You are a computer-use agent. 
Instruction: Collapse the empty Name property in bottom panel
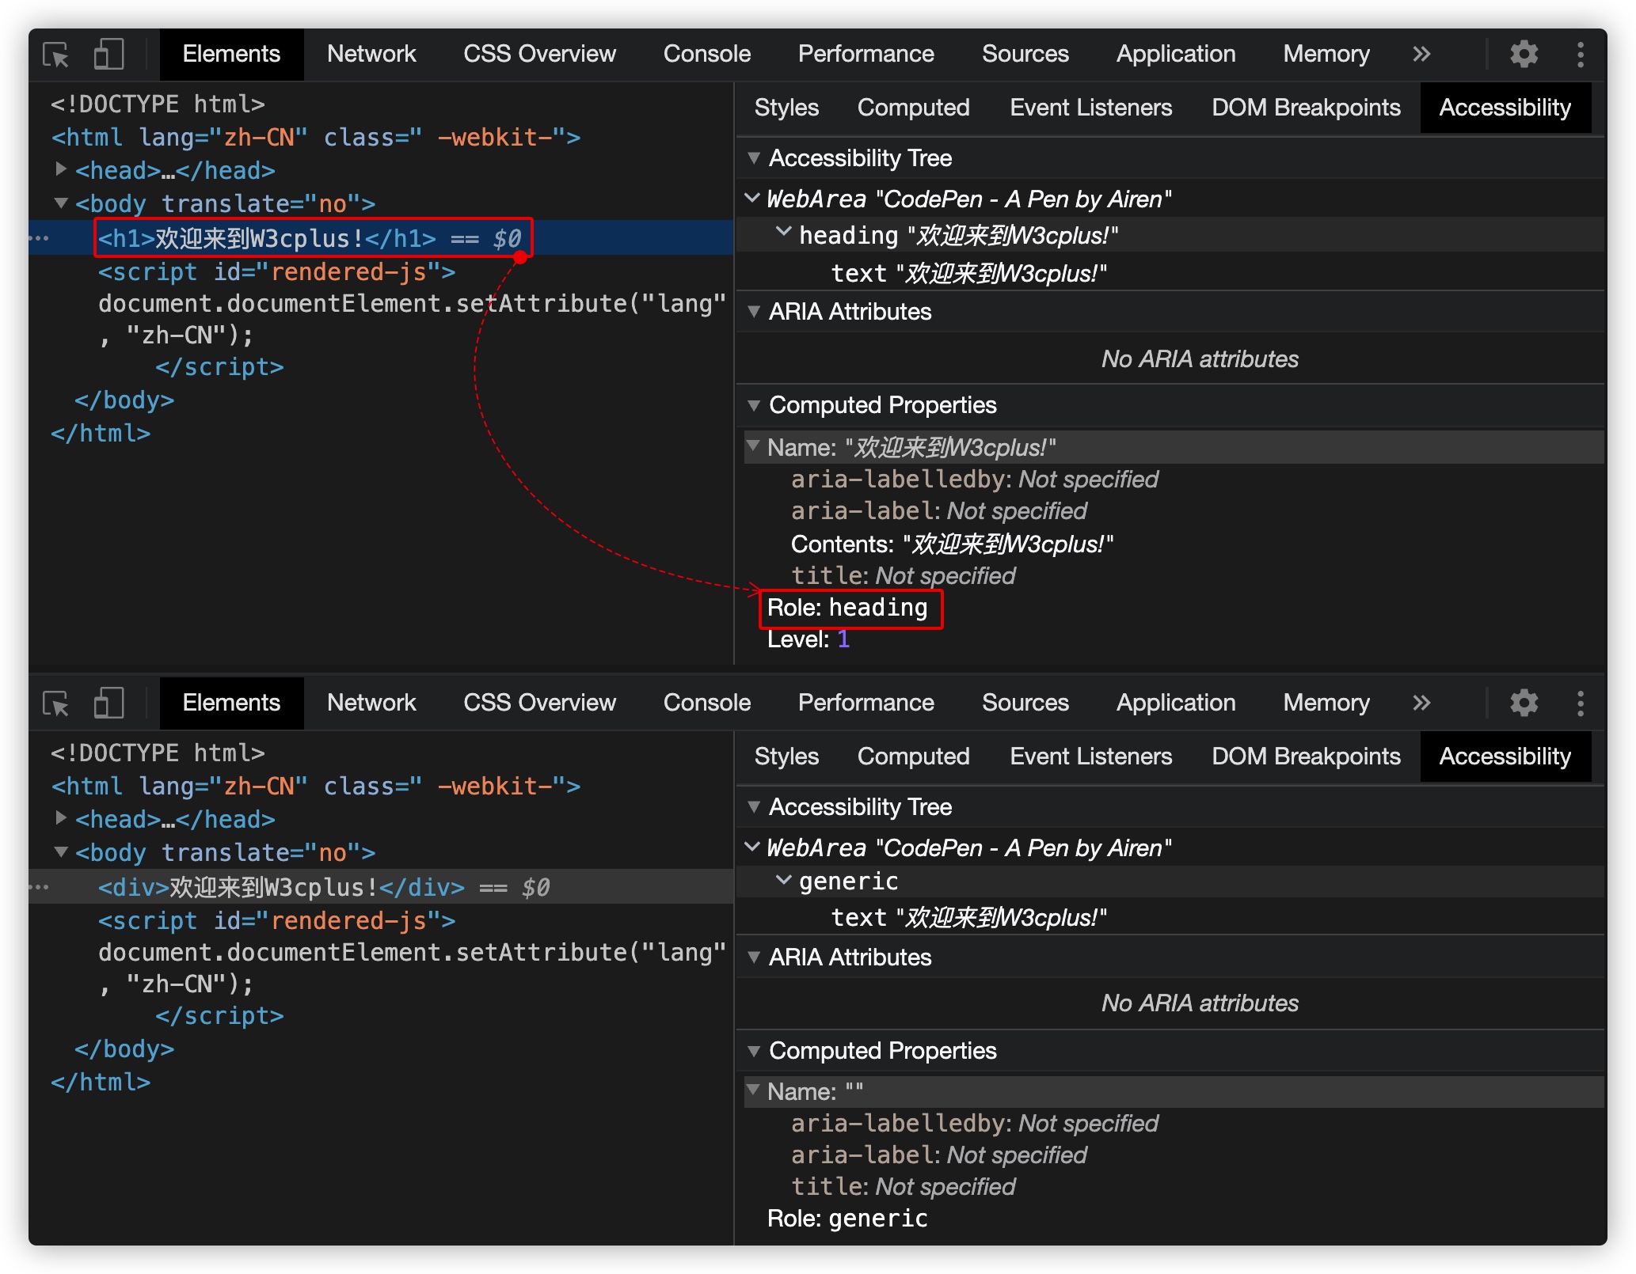coord(754,1090)
